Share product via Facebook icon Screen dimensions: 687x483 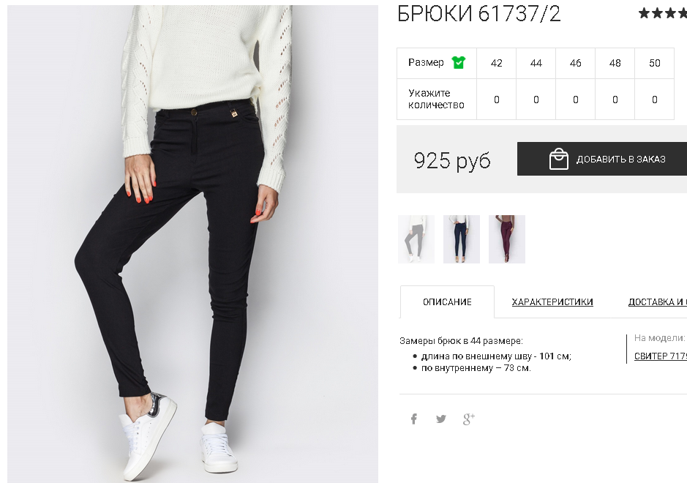[x=413, y=419]
